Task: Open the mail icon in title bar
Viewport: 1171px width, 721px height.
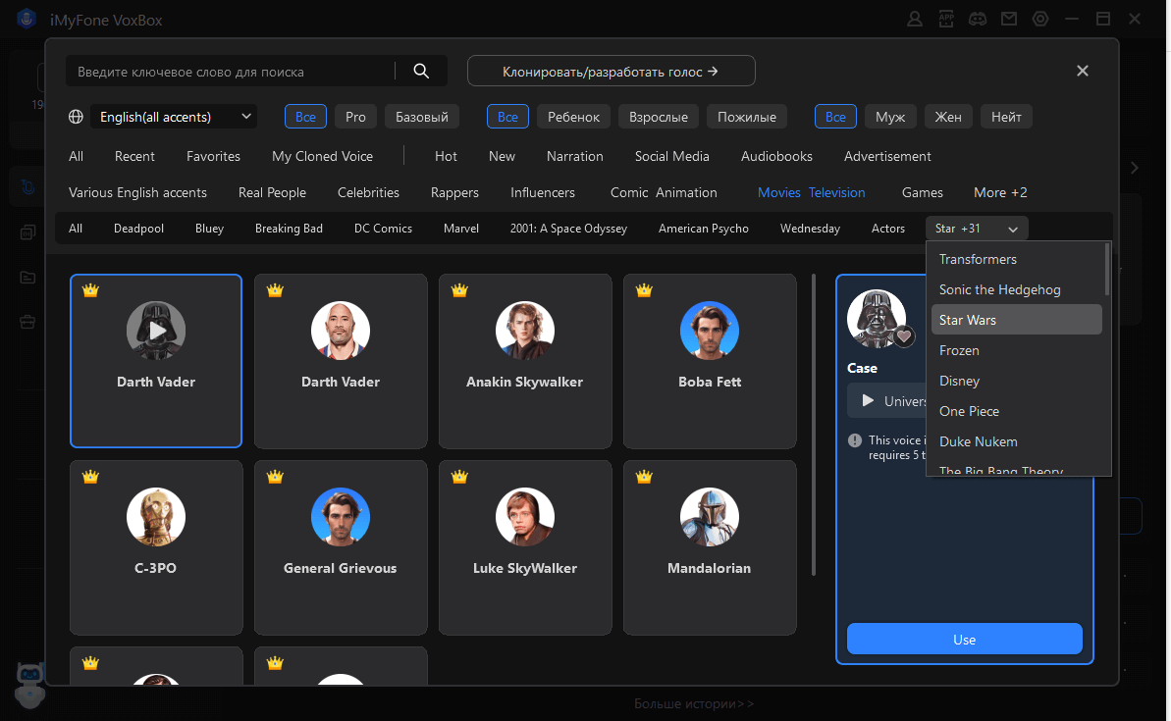Action: (1009, 20)
